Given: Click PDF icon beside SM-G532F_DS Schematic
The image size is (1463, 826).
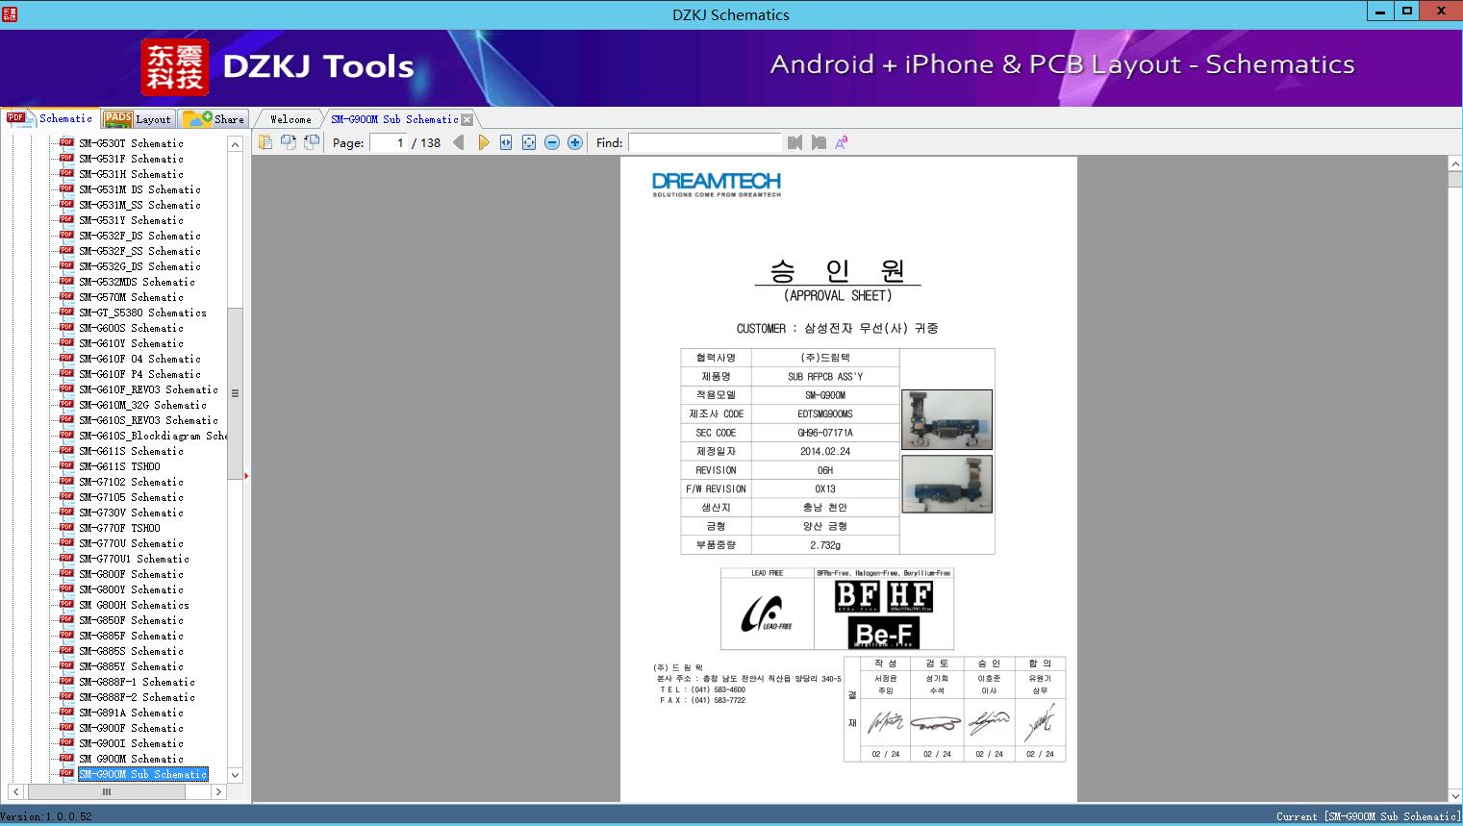Looking at the screenshot, I should tap(66, 236).
